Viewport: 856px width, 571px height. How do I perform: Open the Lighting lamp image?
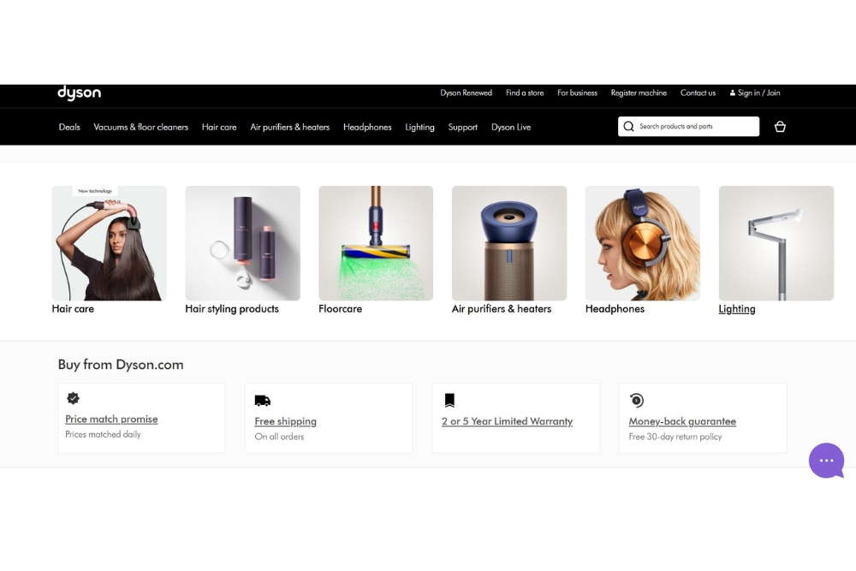pos(776,243)
